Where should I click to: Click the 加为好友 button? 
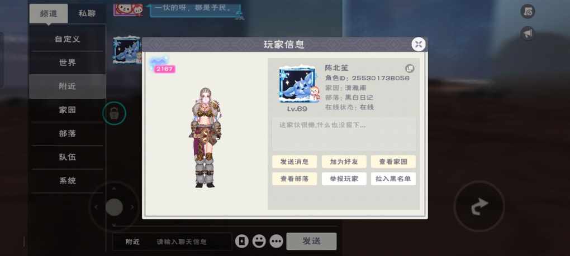[344, 162]
